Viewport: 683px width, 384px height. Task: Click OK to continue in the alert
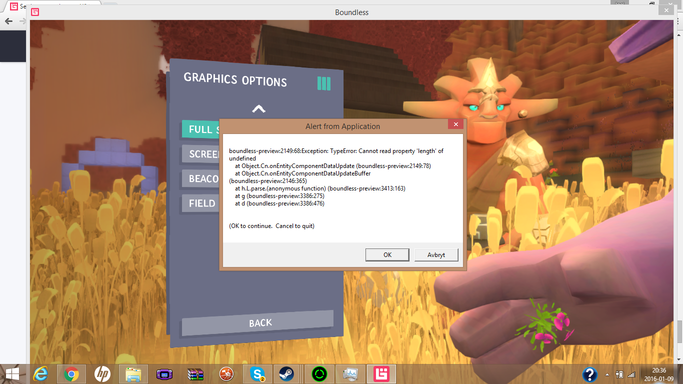(387, 254)
